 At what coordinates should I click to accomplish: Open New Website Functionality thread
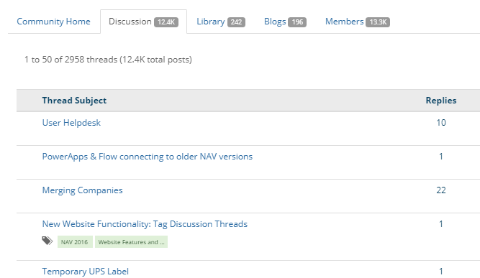click(145, 224)
